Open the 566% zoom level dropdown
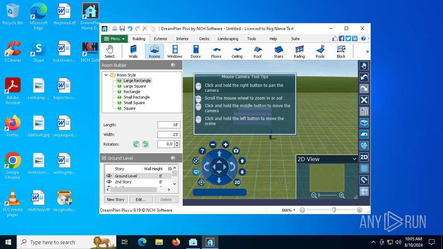Image resolution: width=443 pixels, height=249 pixels. click(289, 210)
